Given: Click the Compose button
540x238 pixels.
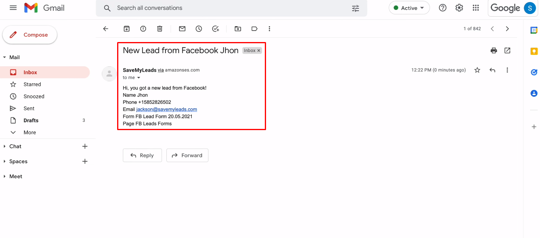Looking at the screenshot, I should (x=30, y=35).
